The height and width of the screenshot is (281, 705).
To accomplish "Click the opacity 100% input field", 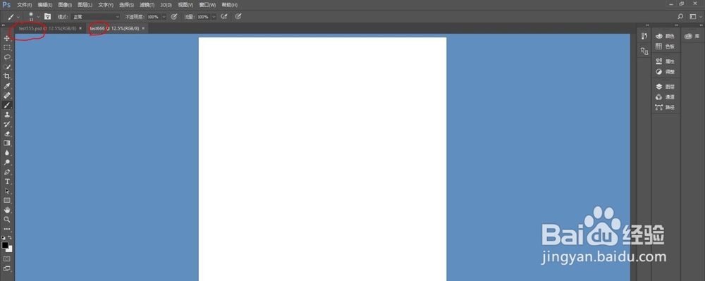I will coord(153,17).
